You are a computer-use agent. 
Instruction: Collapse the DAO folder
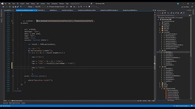160,67
